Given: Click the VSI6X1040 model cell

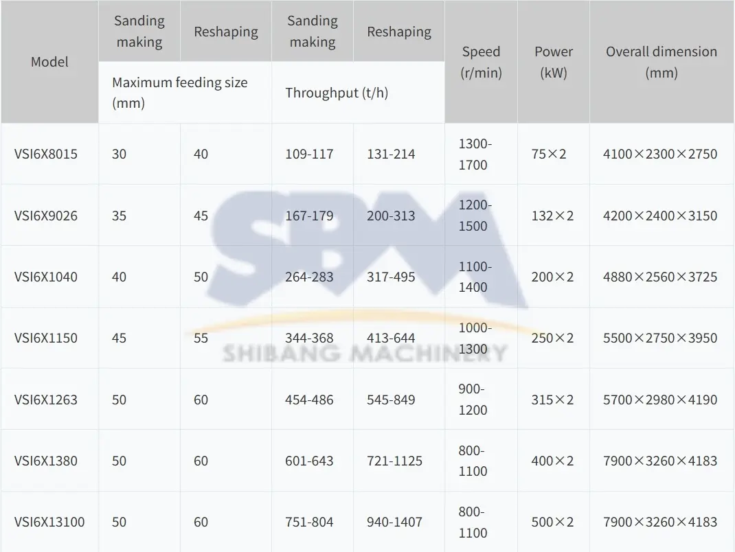Looking at the screenshot, I should [x=46, y=277].
